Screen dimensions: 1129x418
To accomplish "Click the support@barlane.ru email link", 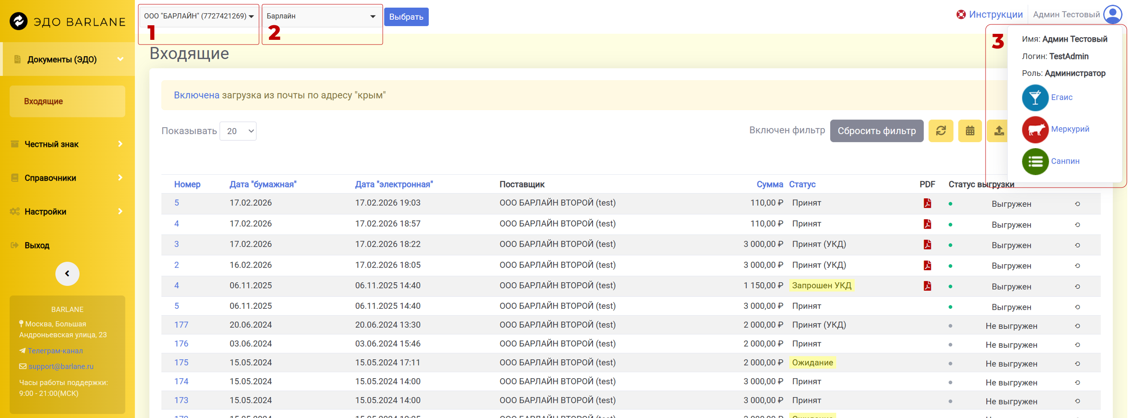I will click(x=61, y=366).
